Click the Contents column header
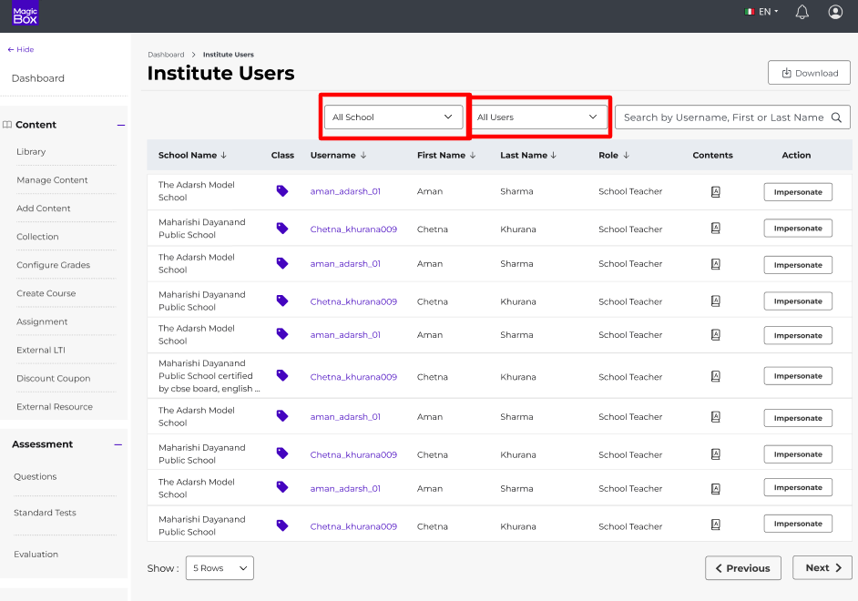The image size is (858, 601). click(x=712, y=156)
